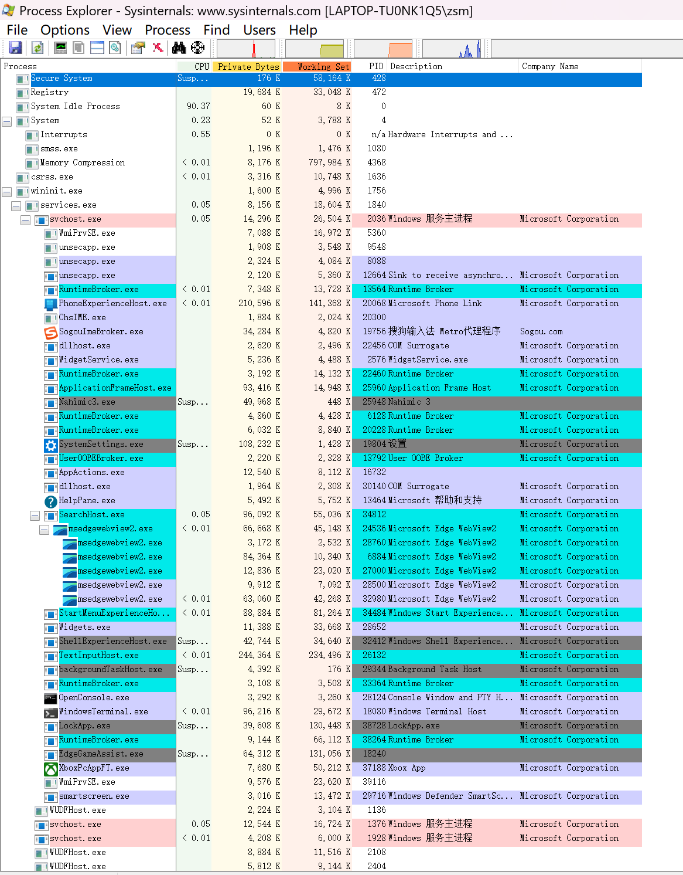The width and height of the screenshot is (683, 875).
Task: Click the 'Sogou.com' company name cell
Action: point(541,332)
